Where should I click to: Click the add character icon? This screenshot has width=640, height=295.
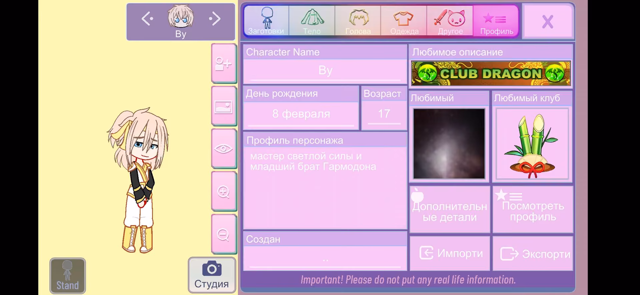click(x=224, y=63)
